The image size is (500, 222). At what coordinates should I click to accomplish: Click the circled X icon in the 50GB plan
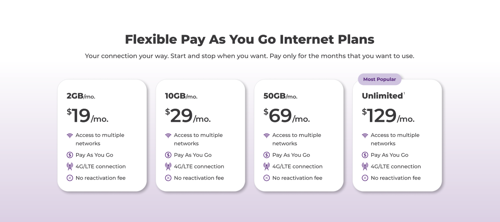267,178
